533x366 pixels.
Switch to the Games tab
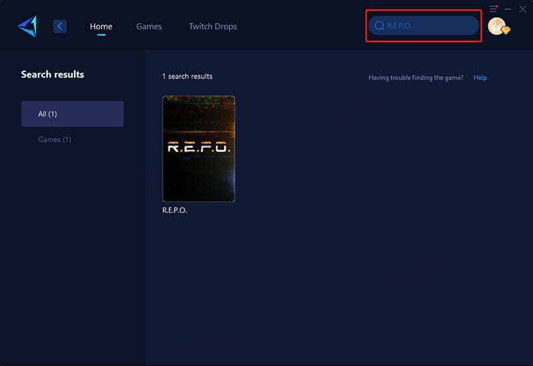(149, 27)
